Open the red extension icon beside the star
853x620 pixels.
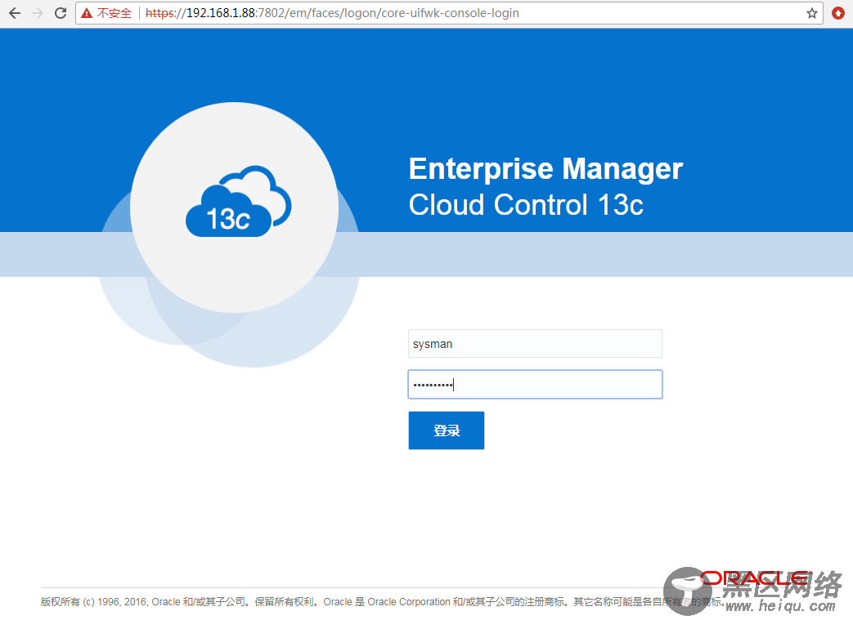[838, 13]
